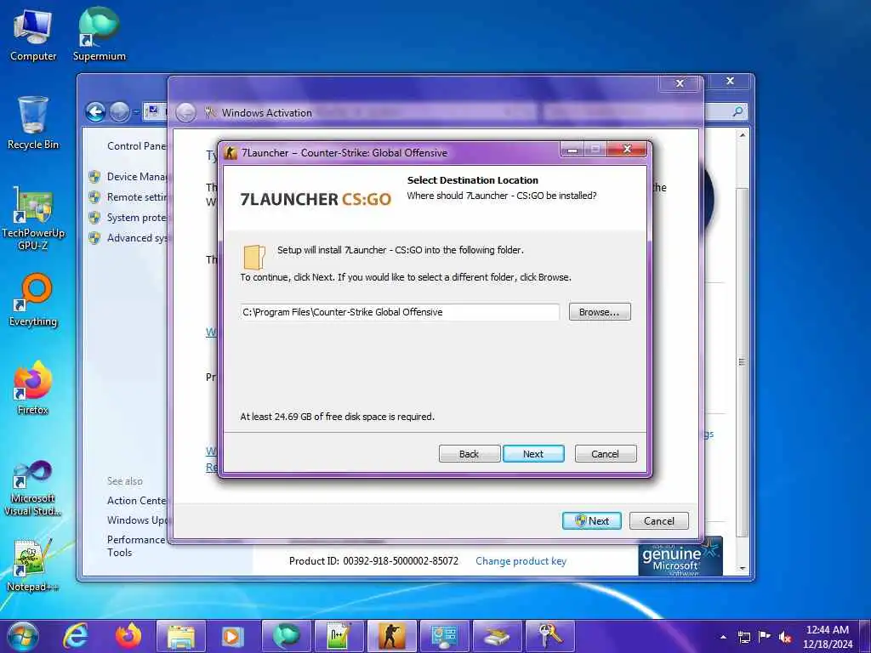Click the Product ID 00392-918-5000002-85072 text
Viewport: 871px width, 653px height.
[373, 561]
